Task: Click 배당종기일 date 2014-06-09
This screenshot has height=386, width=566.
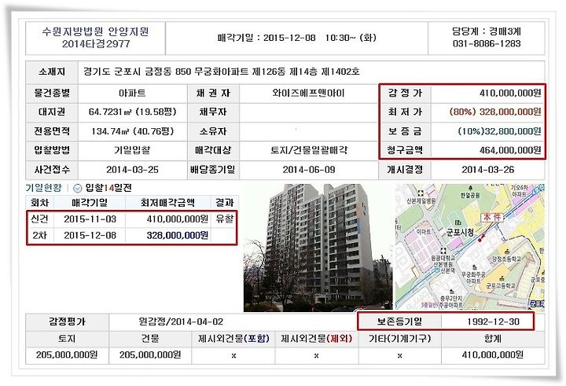Action: (309, 170)
